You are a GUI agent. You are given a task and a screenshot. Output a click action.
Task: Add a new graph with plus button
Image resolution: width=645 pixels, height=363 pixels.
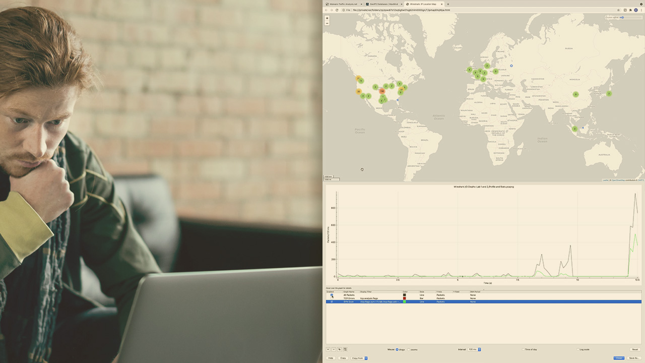(328, 349)
